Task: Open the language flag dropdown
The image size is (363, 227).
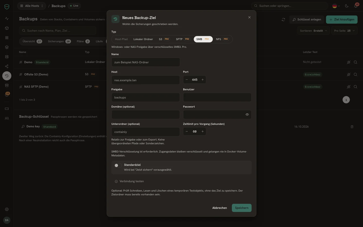Action: [x=336, y=6]
